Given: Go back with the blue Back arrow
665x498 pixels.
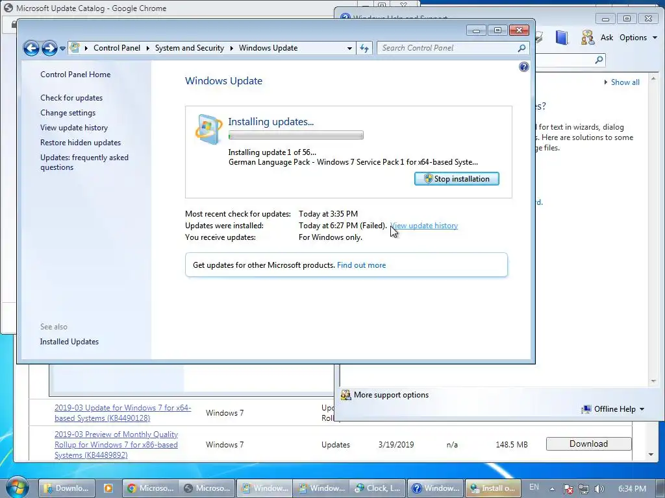Looking at the screenshot, I should 31,48.
